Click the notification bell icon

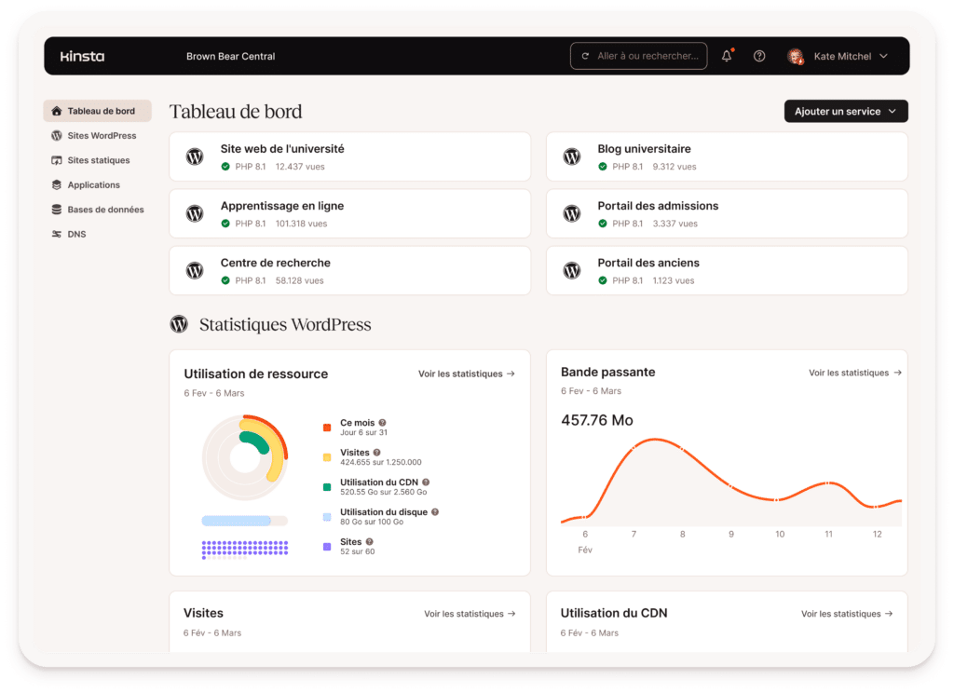(x=727, y=56)
